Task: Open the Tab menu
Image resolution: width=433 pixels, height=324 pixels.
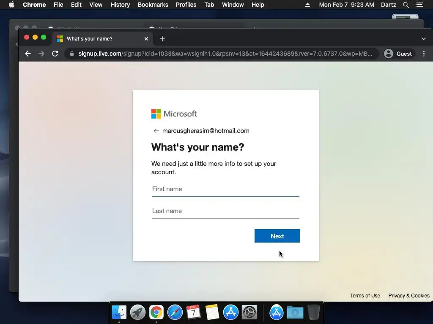Action: point(209,5)
